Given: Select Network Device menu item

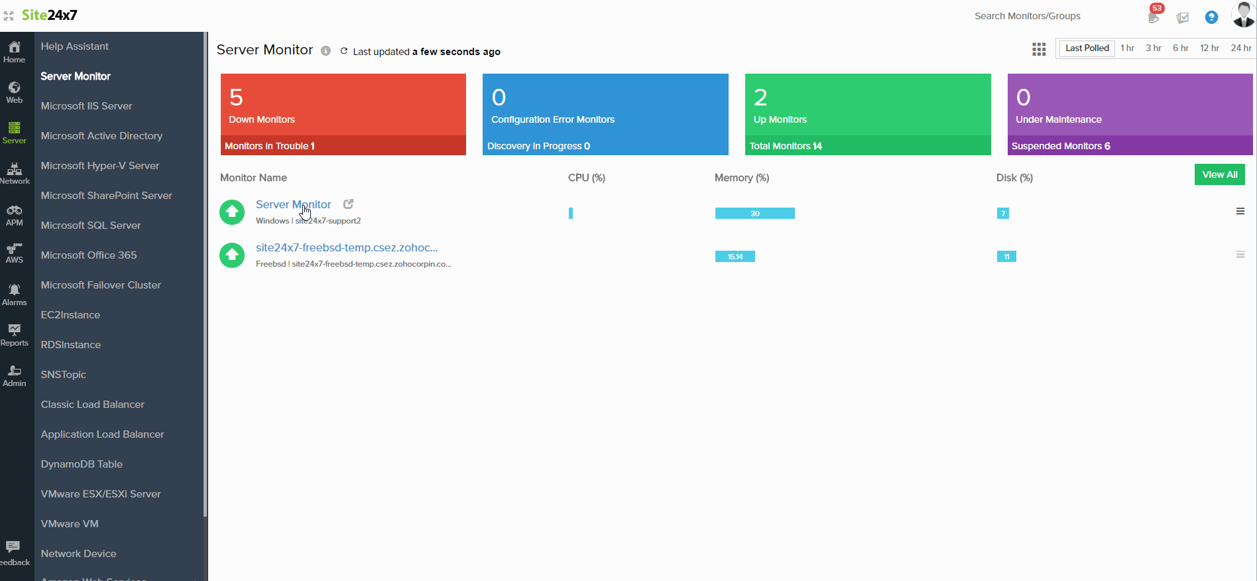Looking at the screenshot, I should click(78, 554).
